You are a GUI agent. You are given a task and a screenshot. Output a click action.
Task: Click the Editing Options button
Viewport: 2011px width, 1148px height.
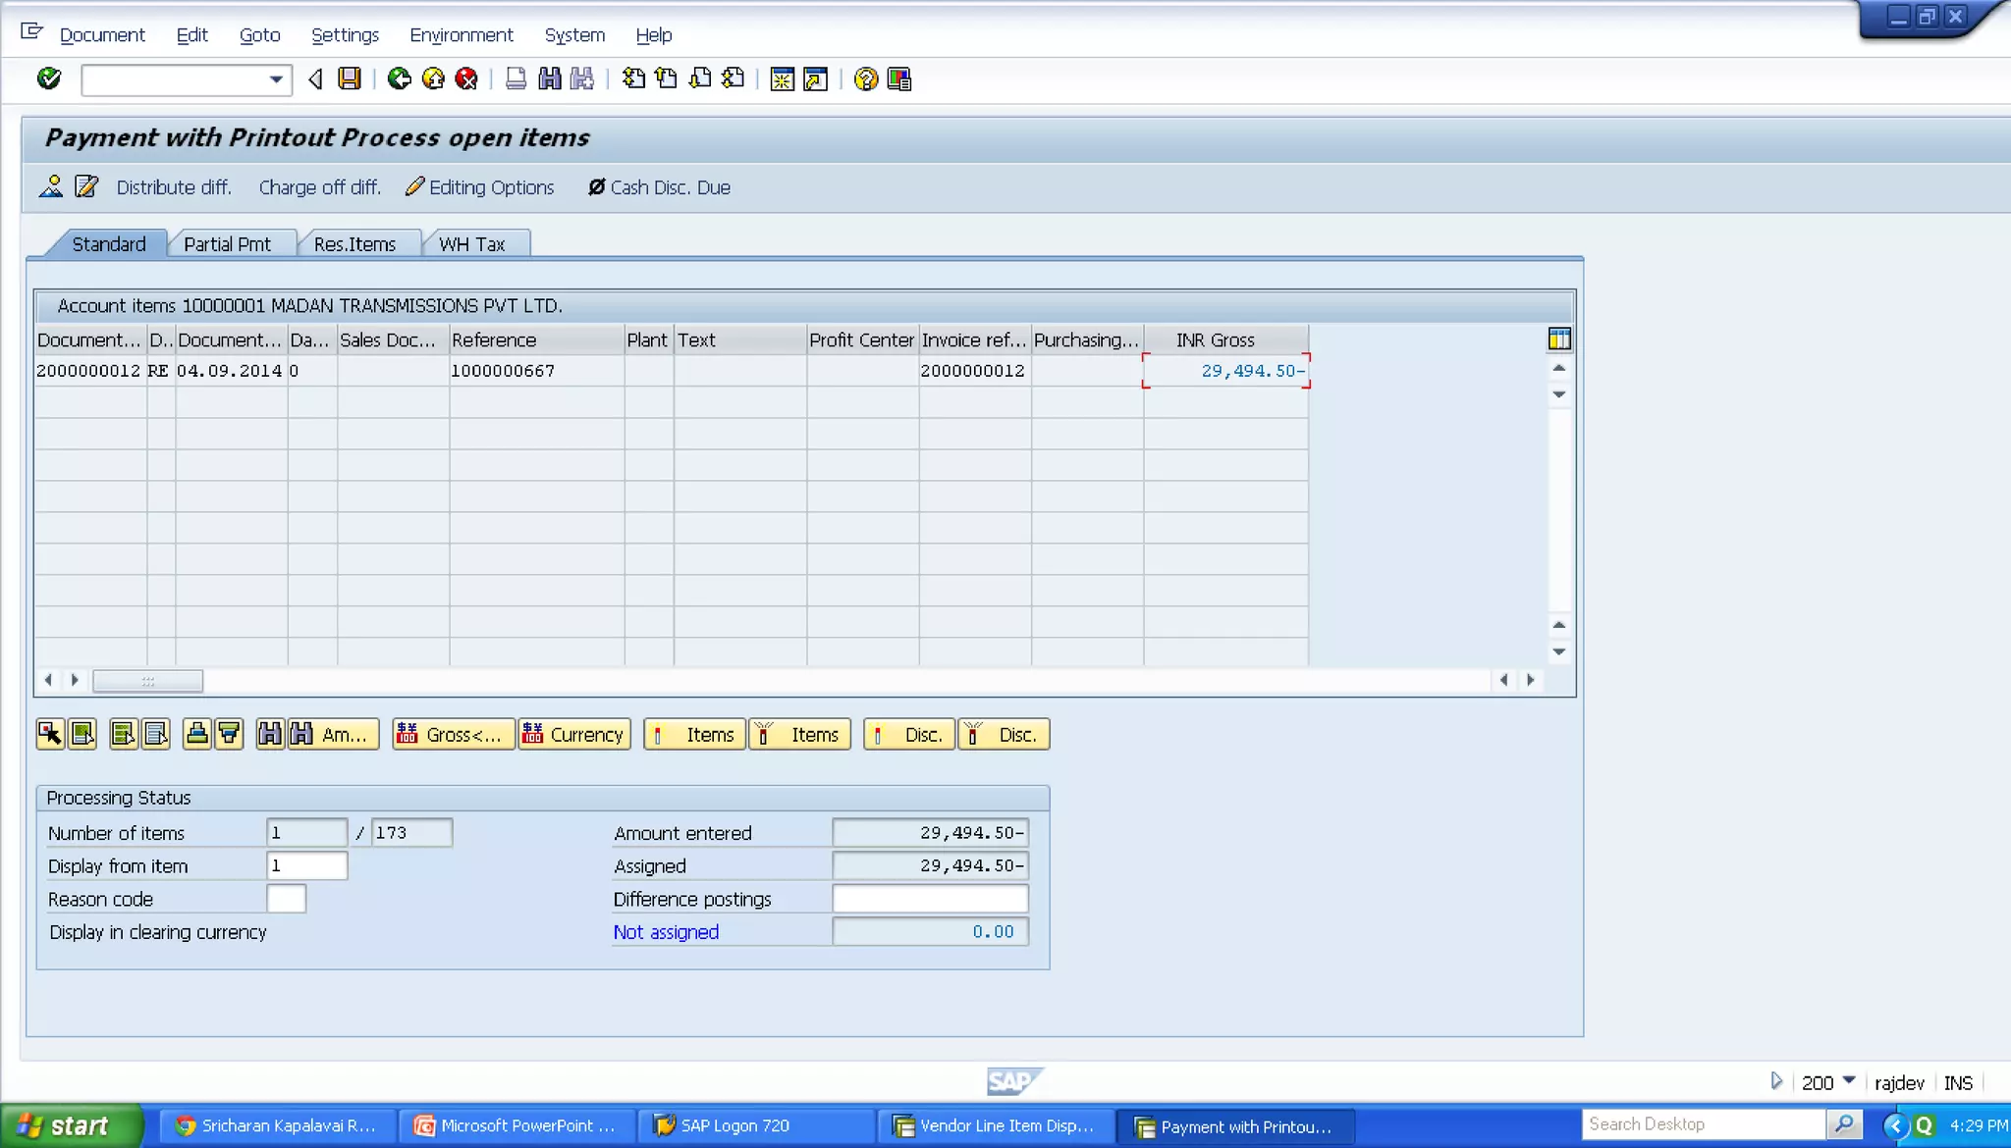click(x=480, y=187)
